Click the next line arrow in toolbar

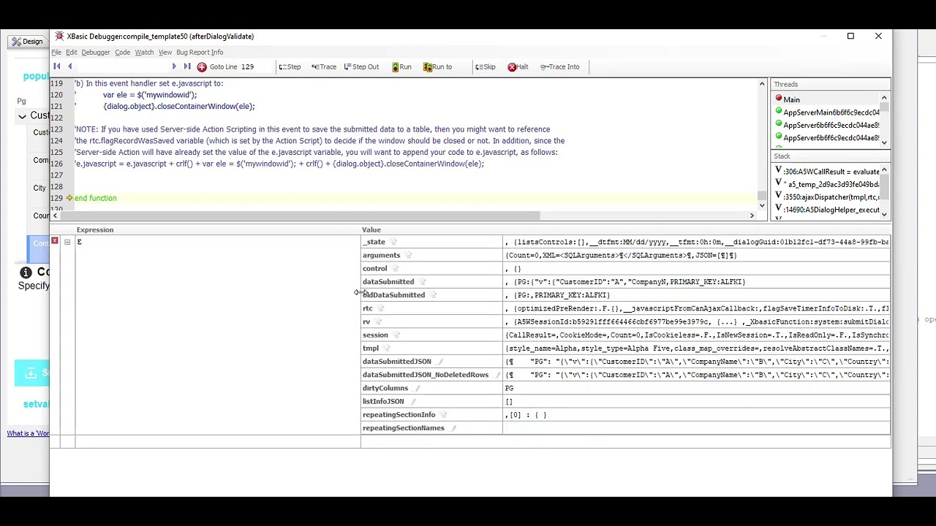pyautogui.click(x=174, y=66)
